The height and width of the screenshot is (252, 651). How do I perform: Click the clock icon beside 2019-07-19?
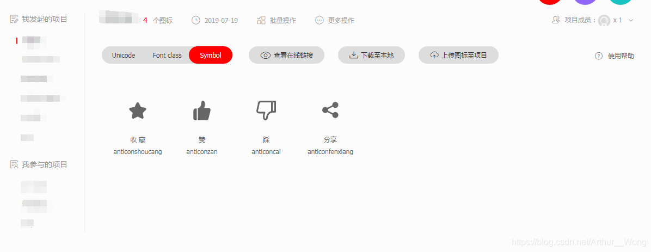pos(196,20)
